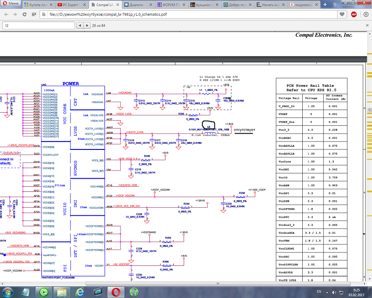Click the Opera taskbar icon
The width and height of the screenshot is (372, 298).
pos(116,292)
